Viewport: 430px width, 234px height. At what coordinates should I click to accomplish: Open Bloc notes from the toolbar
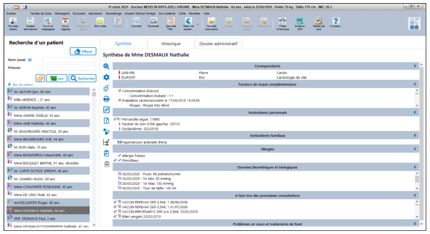[x=100, y=23]
